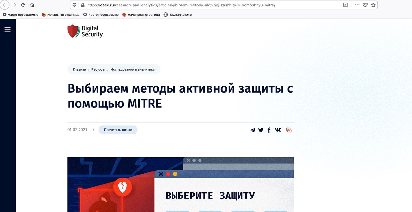The height and width of the screenshot is (212, 412).
Task: Open first 'Начальная страница' Firefox bookmark
Action: pos(61,14)
